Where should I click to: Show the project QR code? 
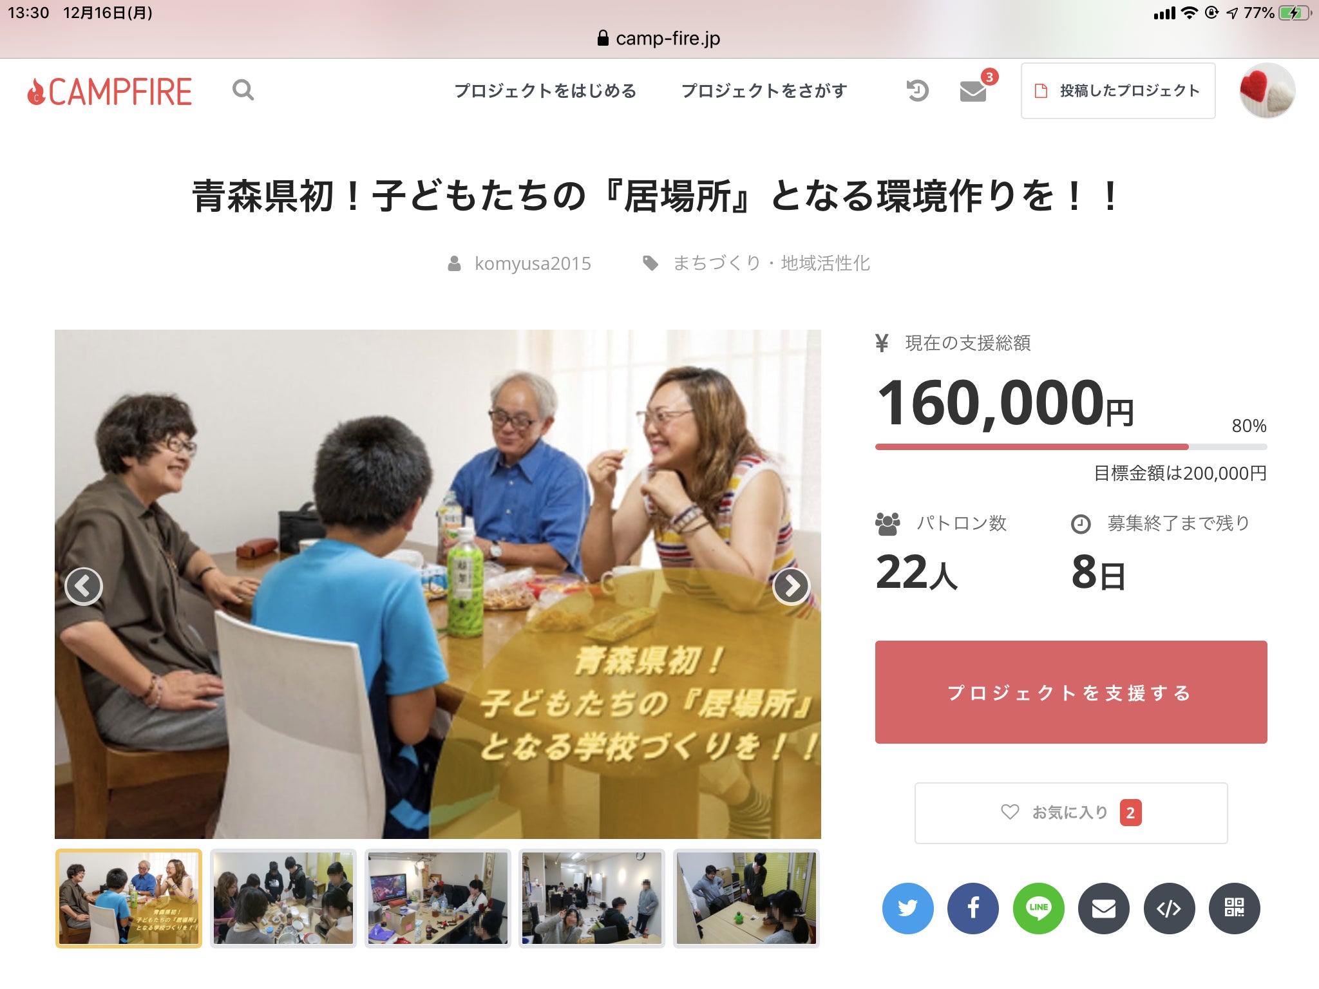tap(1235, 908)
